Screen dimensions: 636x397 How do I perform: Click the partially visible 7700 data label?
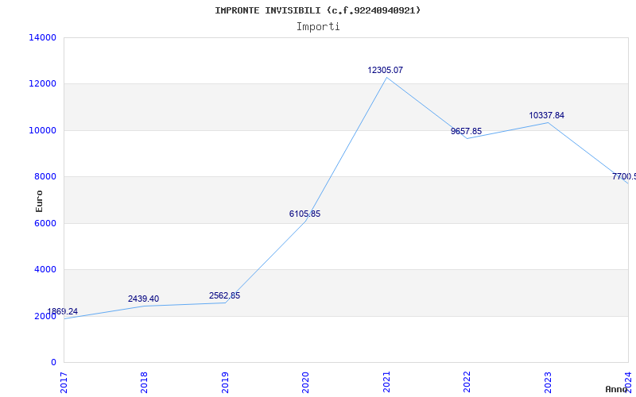[x=624, y=176]
